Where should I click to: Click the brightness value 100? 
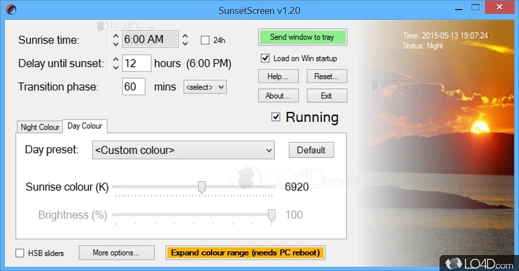click(x=294, y=215)
